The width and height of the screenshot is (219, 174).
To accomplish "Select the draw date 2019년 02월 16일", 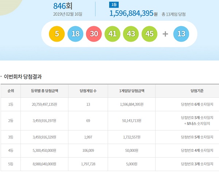I will pos(68,14).
